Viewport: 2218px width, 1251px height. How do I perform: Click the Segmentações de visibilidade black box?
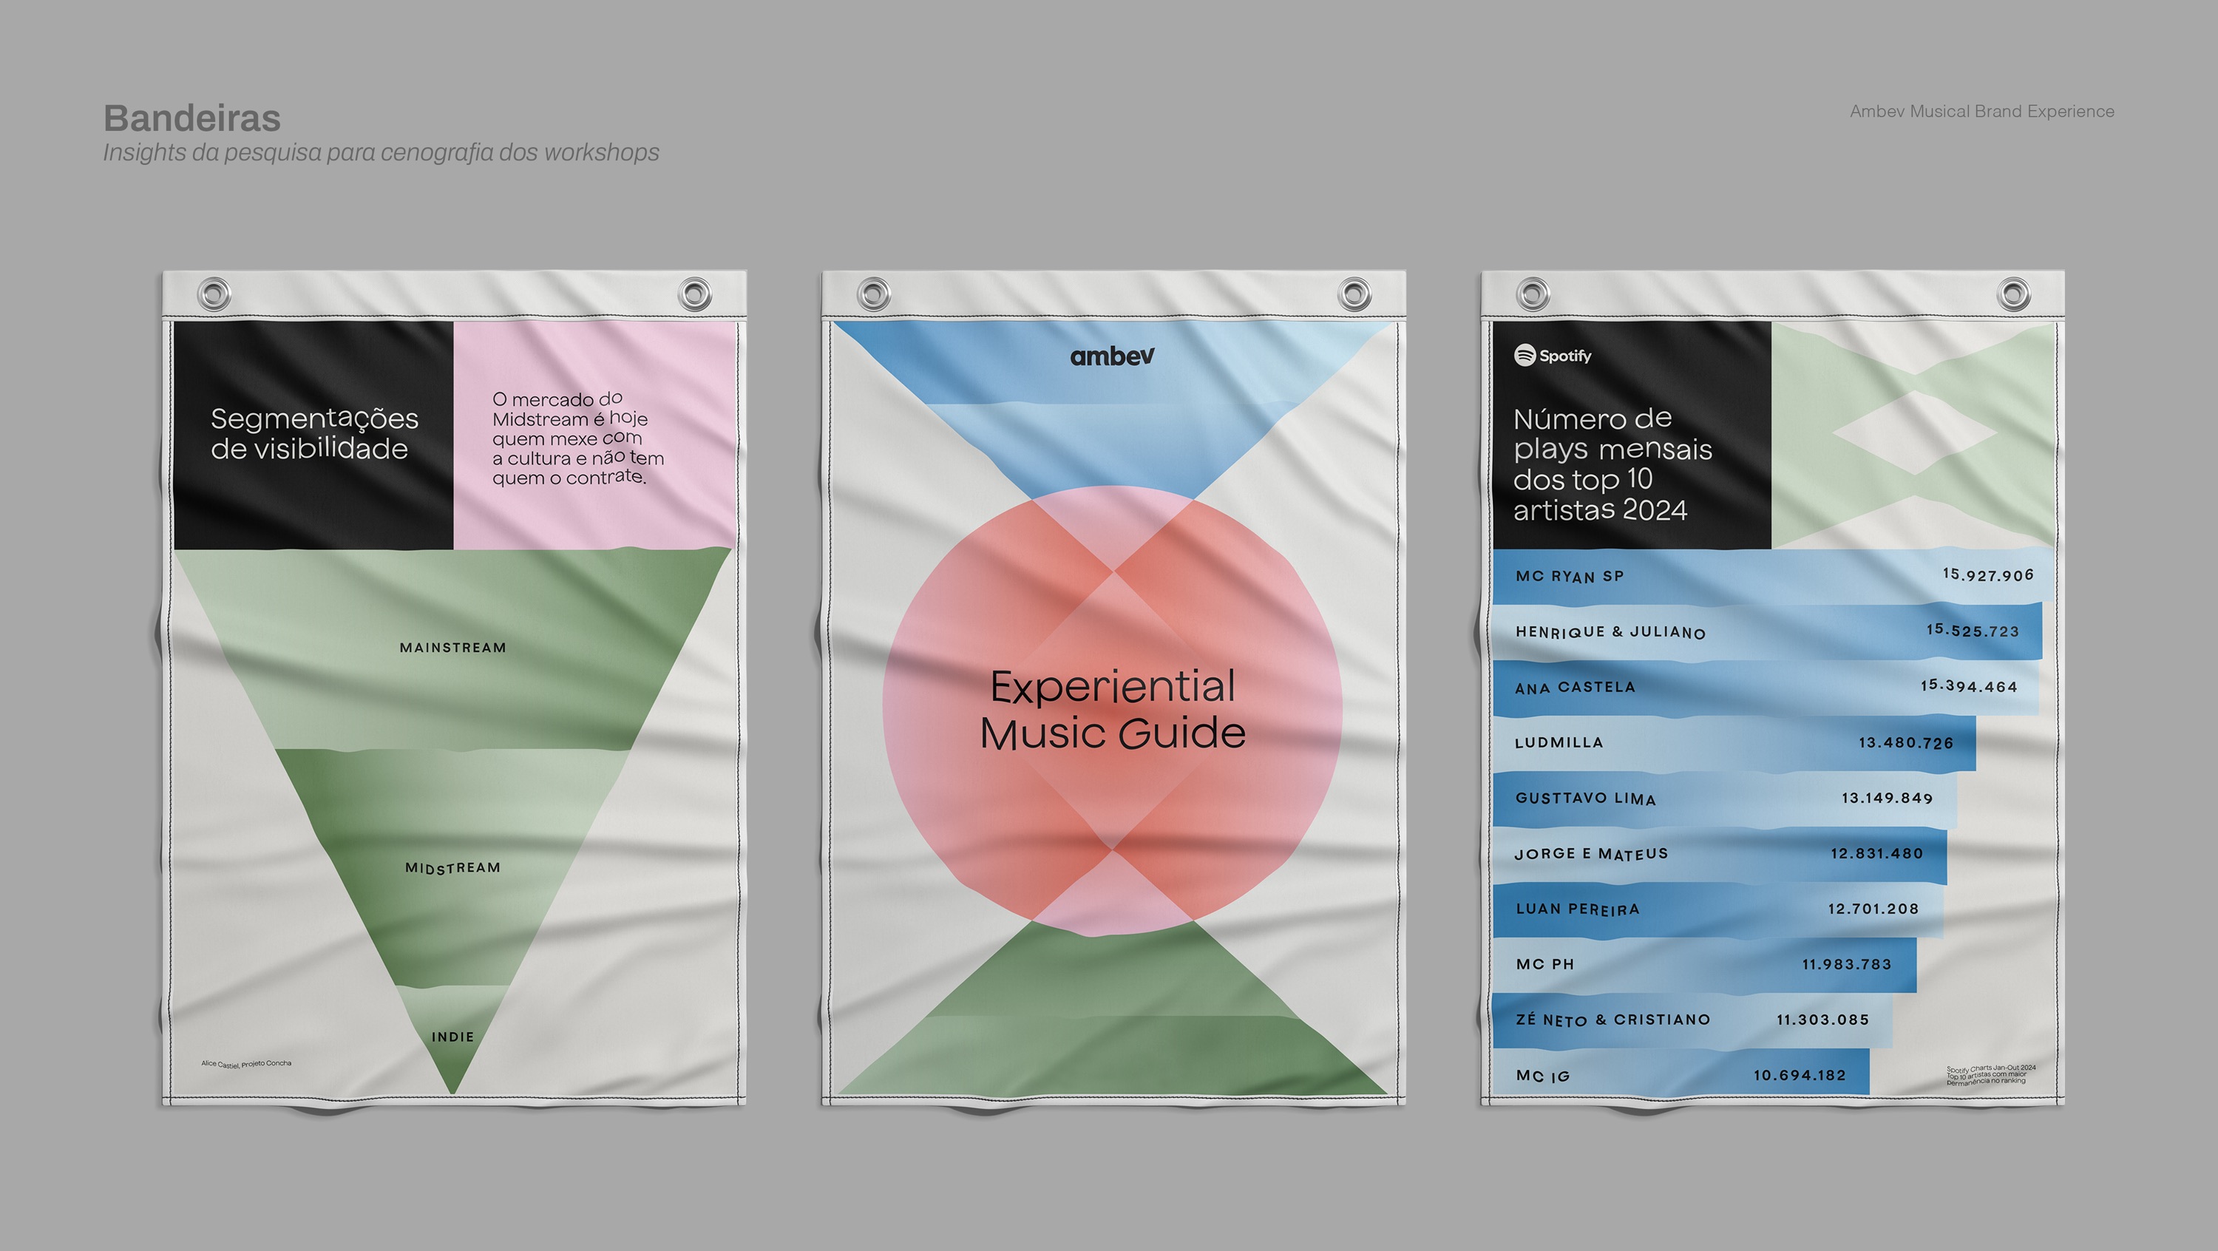click(314, 434)
